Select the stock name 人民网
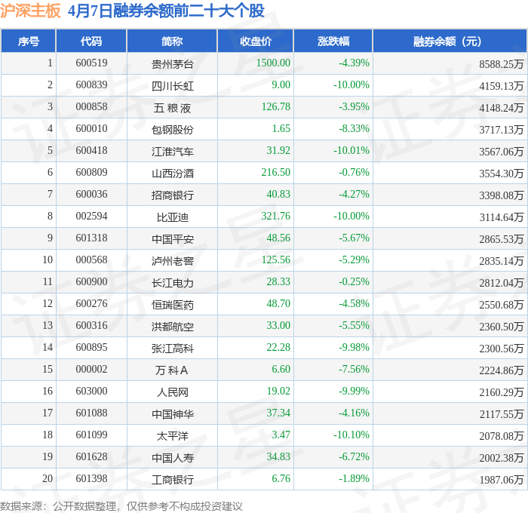Viewport: 528px width, 513px height. click(173, 392)
